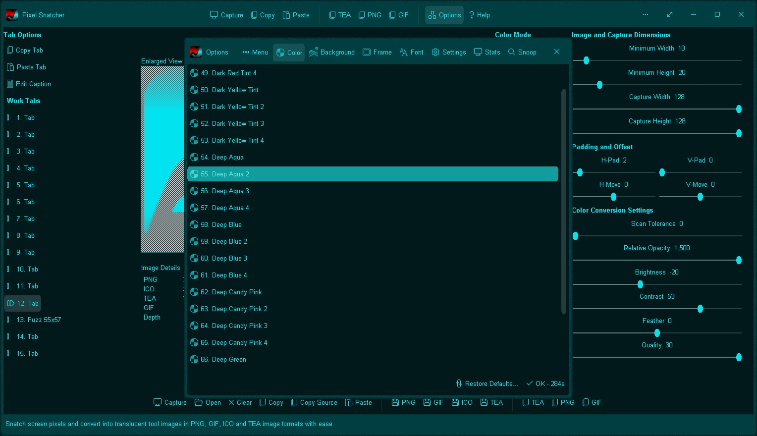Screen dimensions: 757x436
Task: Choose the Dark Yellow Tint 3 color
Action: (232, 123)
